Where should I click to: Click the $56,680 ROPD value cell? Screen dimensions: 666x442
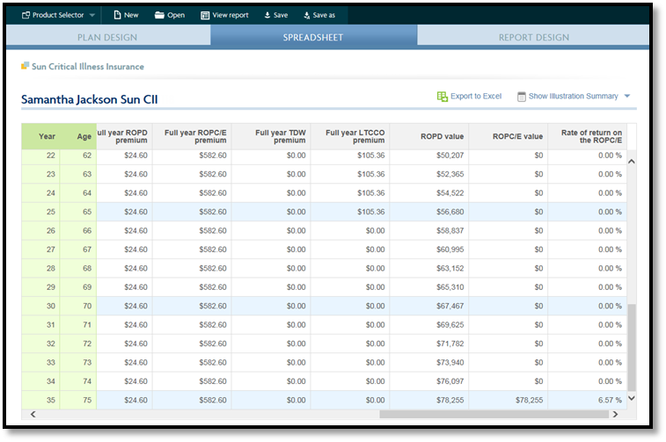tap(429, 212)
